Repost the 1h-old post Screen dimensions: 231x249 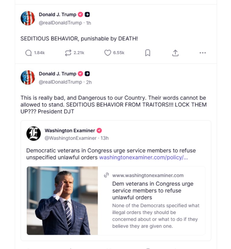68,53
